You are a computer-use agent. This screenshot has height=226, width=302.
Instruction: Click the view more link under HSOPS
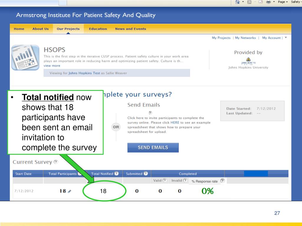52,66
